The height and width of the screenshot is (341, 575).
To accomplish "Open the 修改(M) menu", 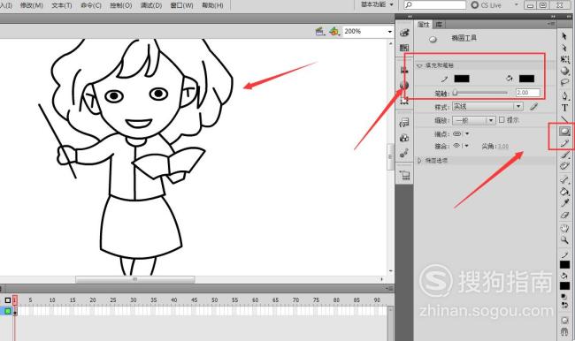I will pyautogui.click(x=31, y=5).
